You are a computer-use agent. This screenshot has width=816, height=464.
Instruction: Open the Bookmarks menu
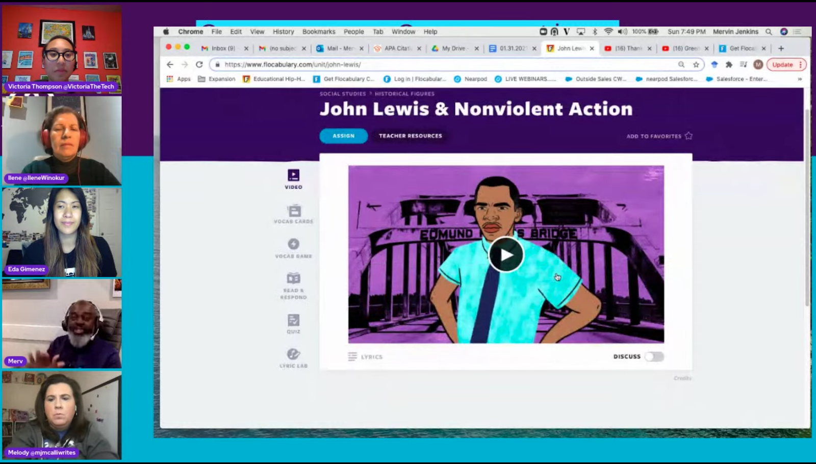(x=319, y=32)
